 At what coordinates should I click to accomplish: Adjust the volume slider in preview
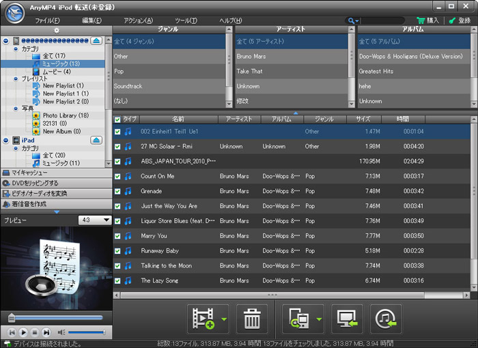point(87,332)
